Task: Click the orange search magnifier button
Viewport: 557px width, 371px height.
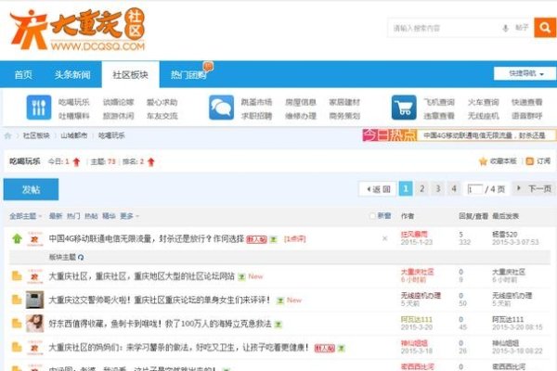Action: pyautogui.click(x=545, y=27)
